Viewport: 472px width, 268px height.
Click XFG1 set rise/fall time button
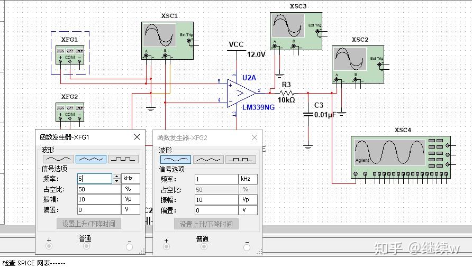(x=89, y=224)
